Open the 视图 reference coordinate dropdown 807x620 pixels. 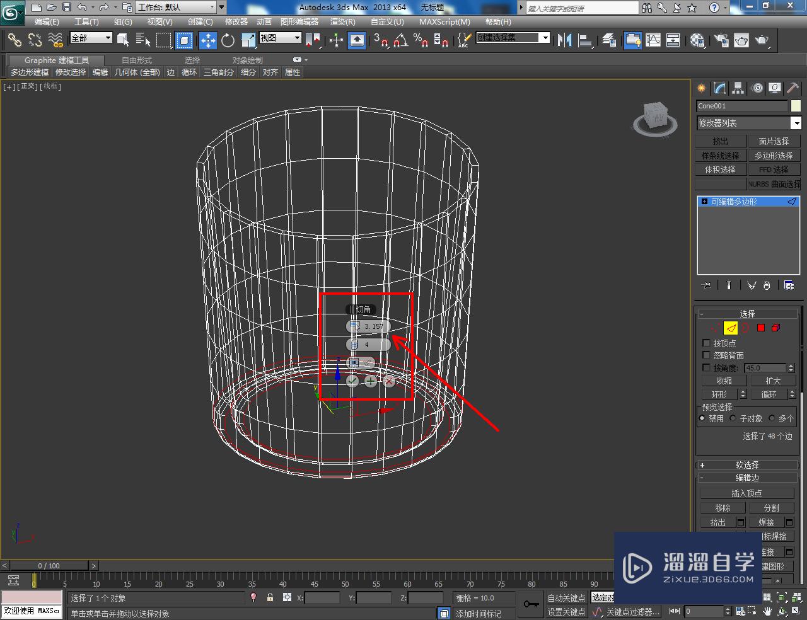(x=281, y=38)
